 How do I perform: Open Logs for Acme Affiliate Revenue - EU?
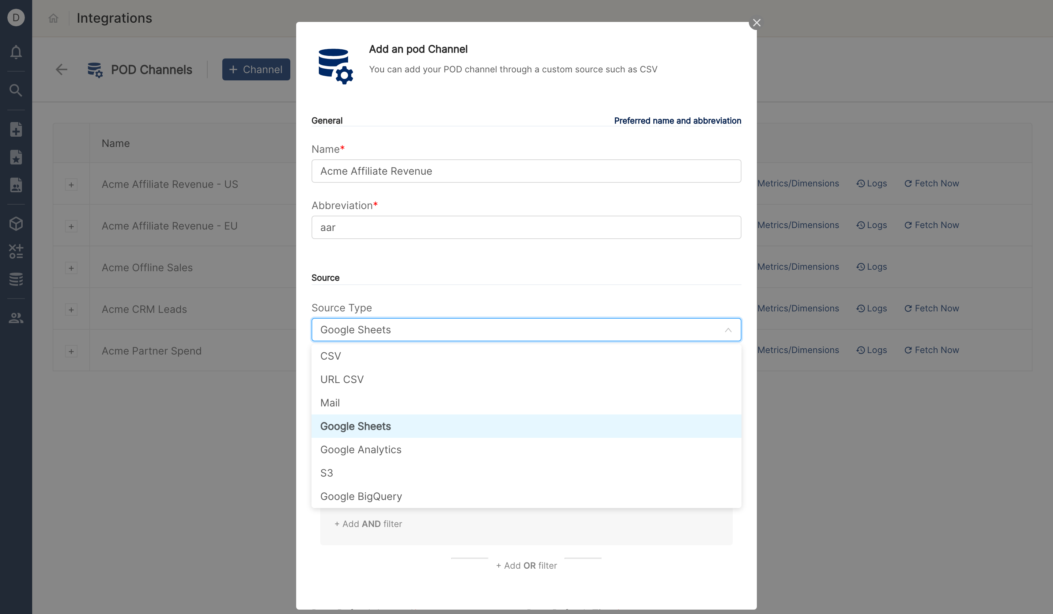click(872, 225)
